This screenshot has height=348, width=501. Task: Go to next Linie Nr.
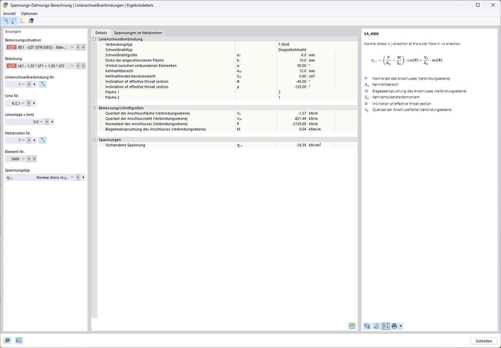pos(34,103)
